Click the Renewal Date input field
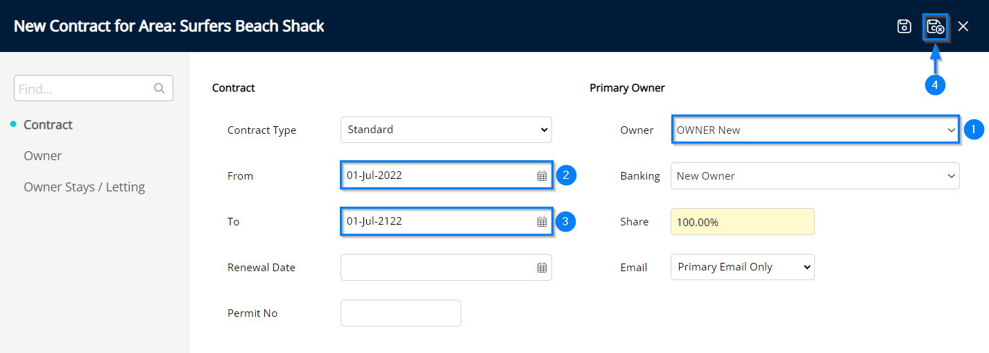989x353 pixels. [437, 267]
